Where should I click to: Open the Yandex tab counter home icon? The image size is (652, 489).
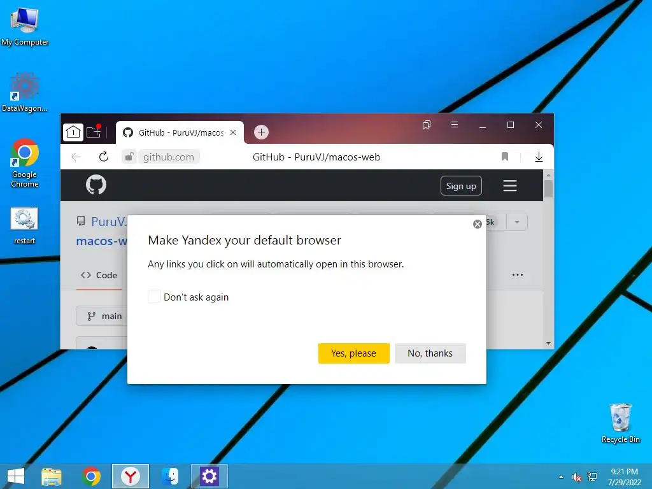pos(73,132)
